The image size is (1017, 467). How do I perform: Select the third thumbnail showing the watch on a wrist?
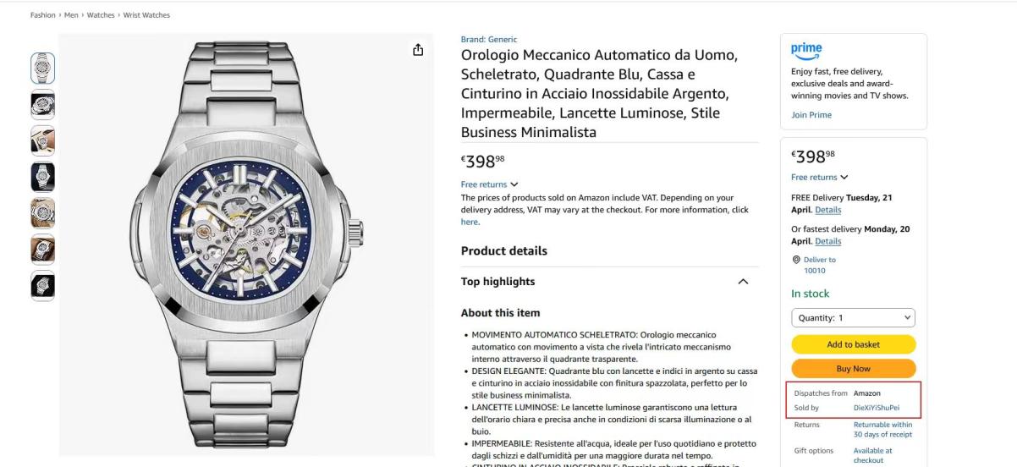[x=43, y=140]
